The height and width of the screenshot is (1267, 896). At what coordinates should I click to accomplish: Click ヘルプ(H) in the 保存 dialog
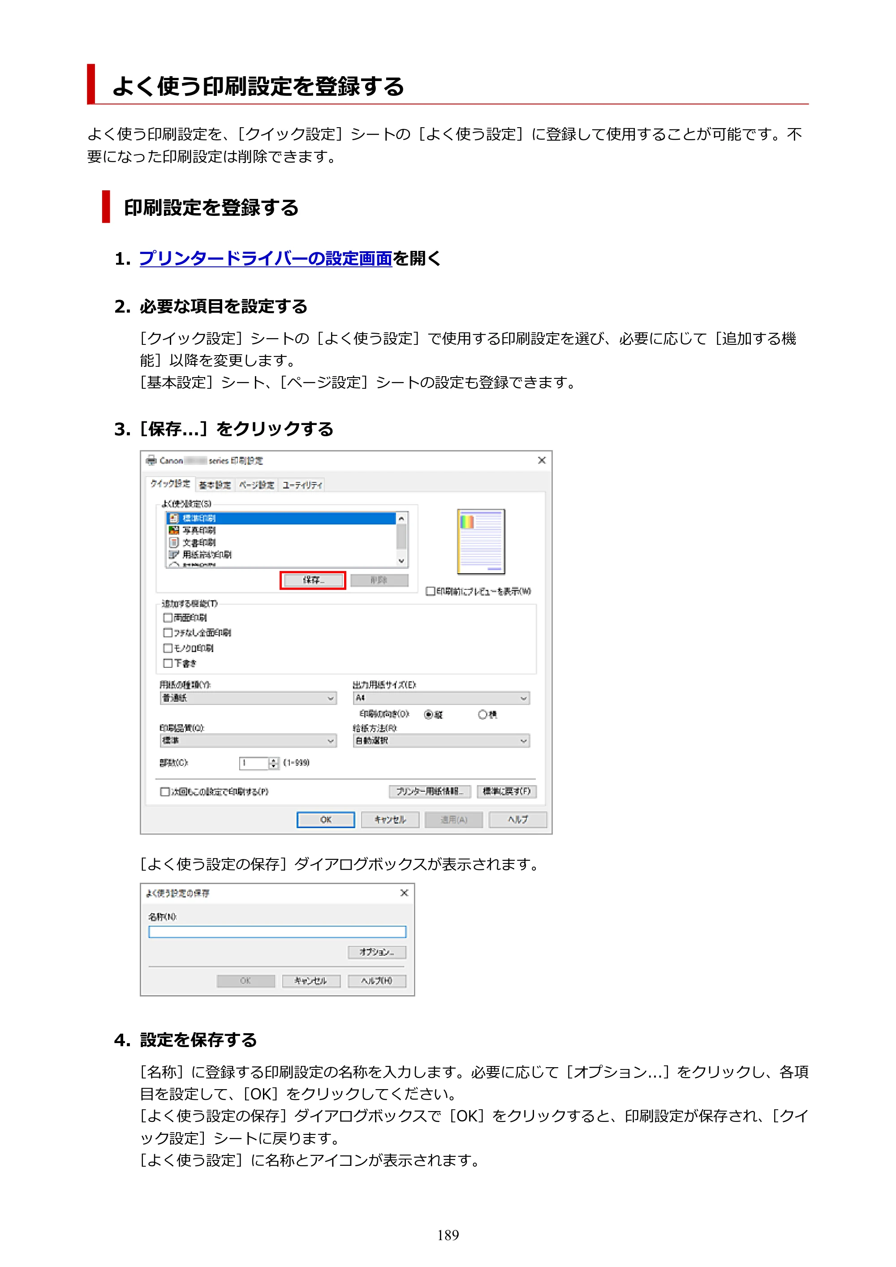coord(377,981)
